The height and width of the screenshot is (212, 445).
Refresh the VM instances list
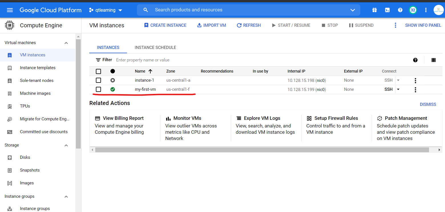point(249,25)
